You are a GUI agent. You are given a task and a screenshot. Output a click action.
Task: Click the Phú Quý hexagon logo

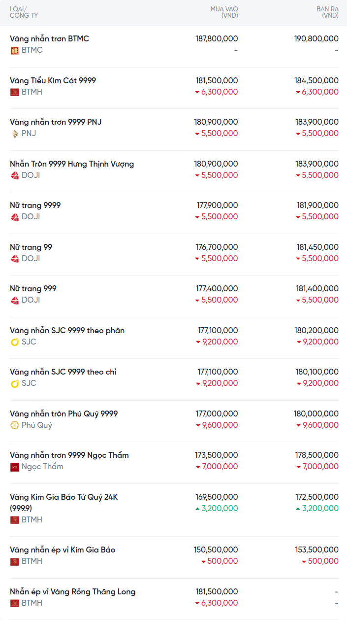[x=15, y=425]
